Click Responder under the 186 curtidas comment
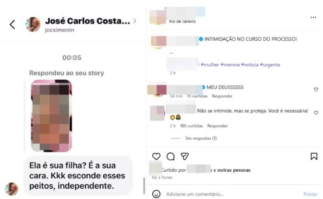This screenshot has width=323, height=199. (x=218, y=126)
